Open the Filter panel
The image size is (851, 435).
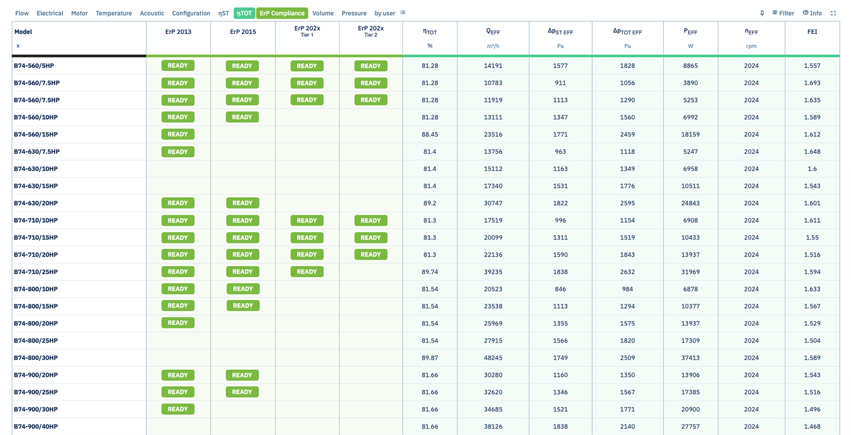783,13
